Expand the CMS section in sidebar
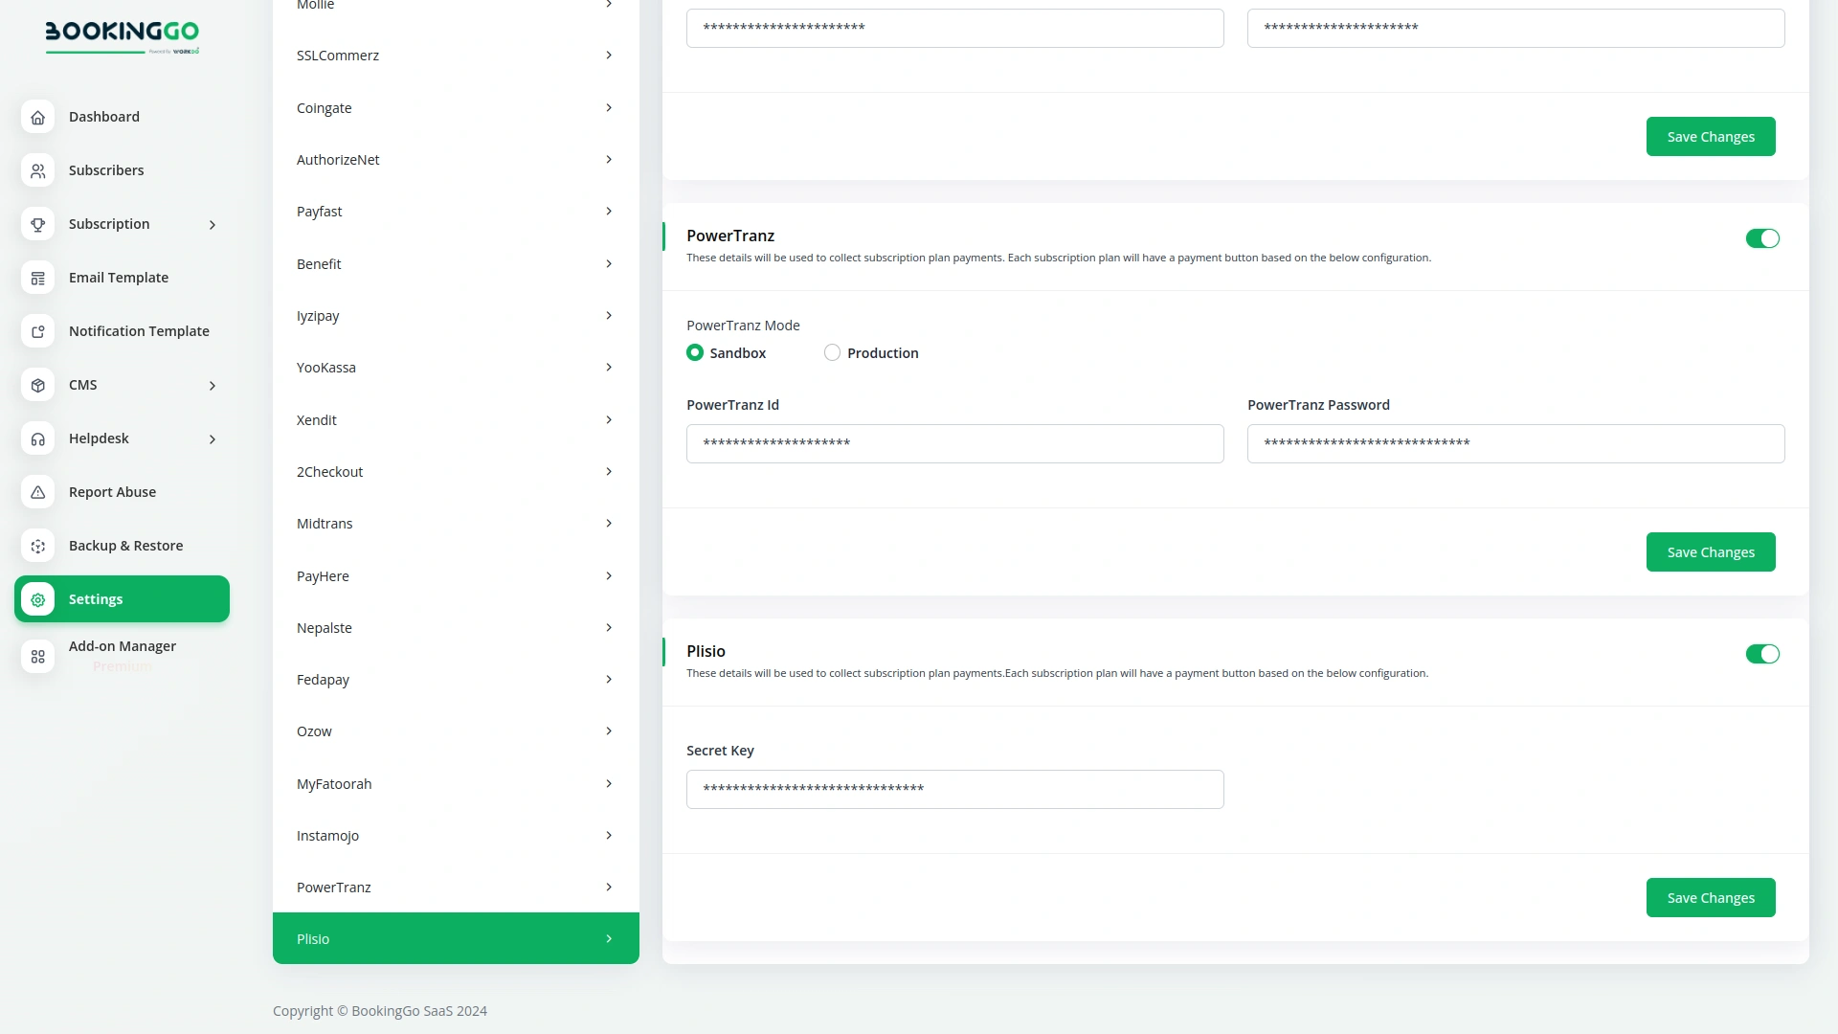The width and height of the screenshot is (1838, 1034). tap(212, 385)
